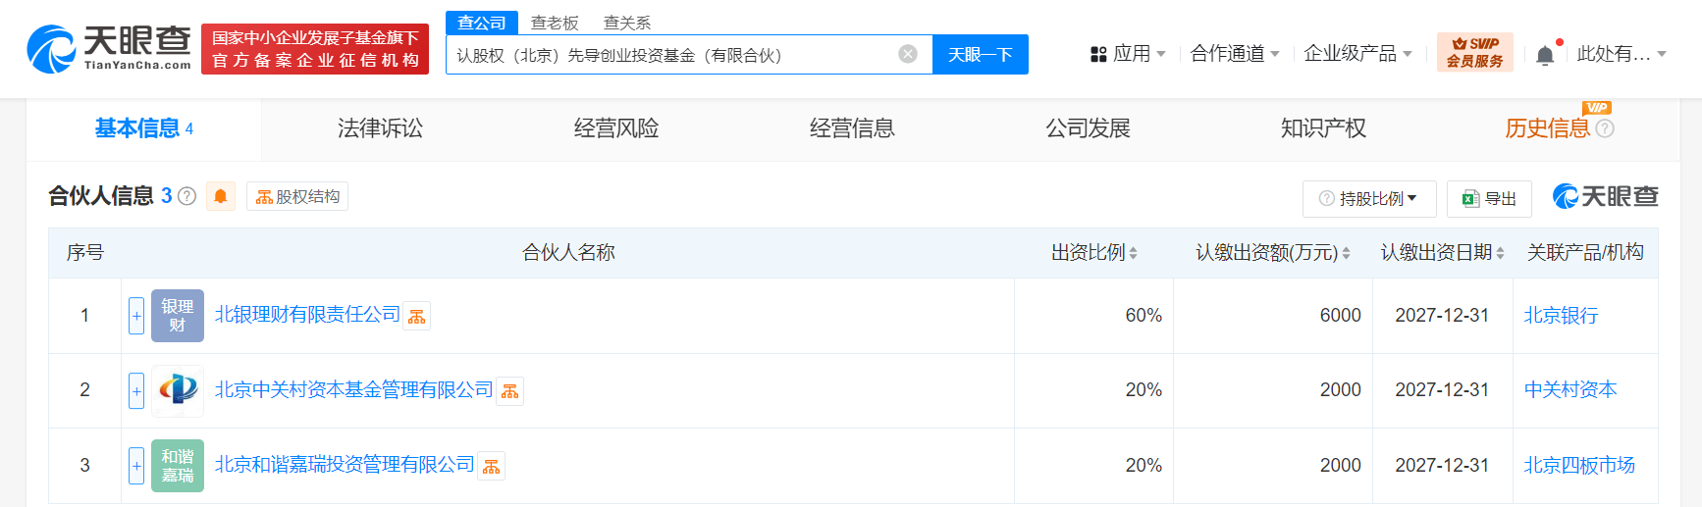Image resolution: width=1702 pixels, height=507 pixels.
Task: Open equity structure icon for 北银理财有限责任公司
Action: pos(417,316)
